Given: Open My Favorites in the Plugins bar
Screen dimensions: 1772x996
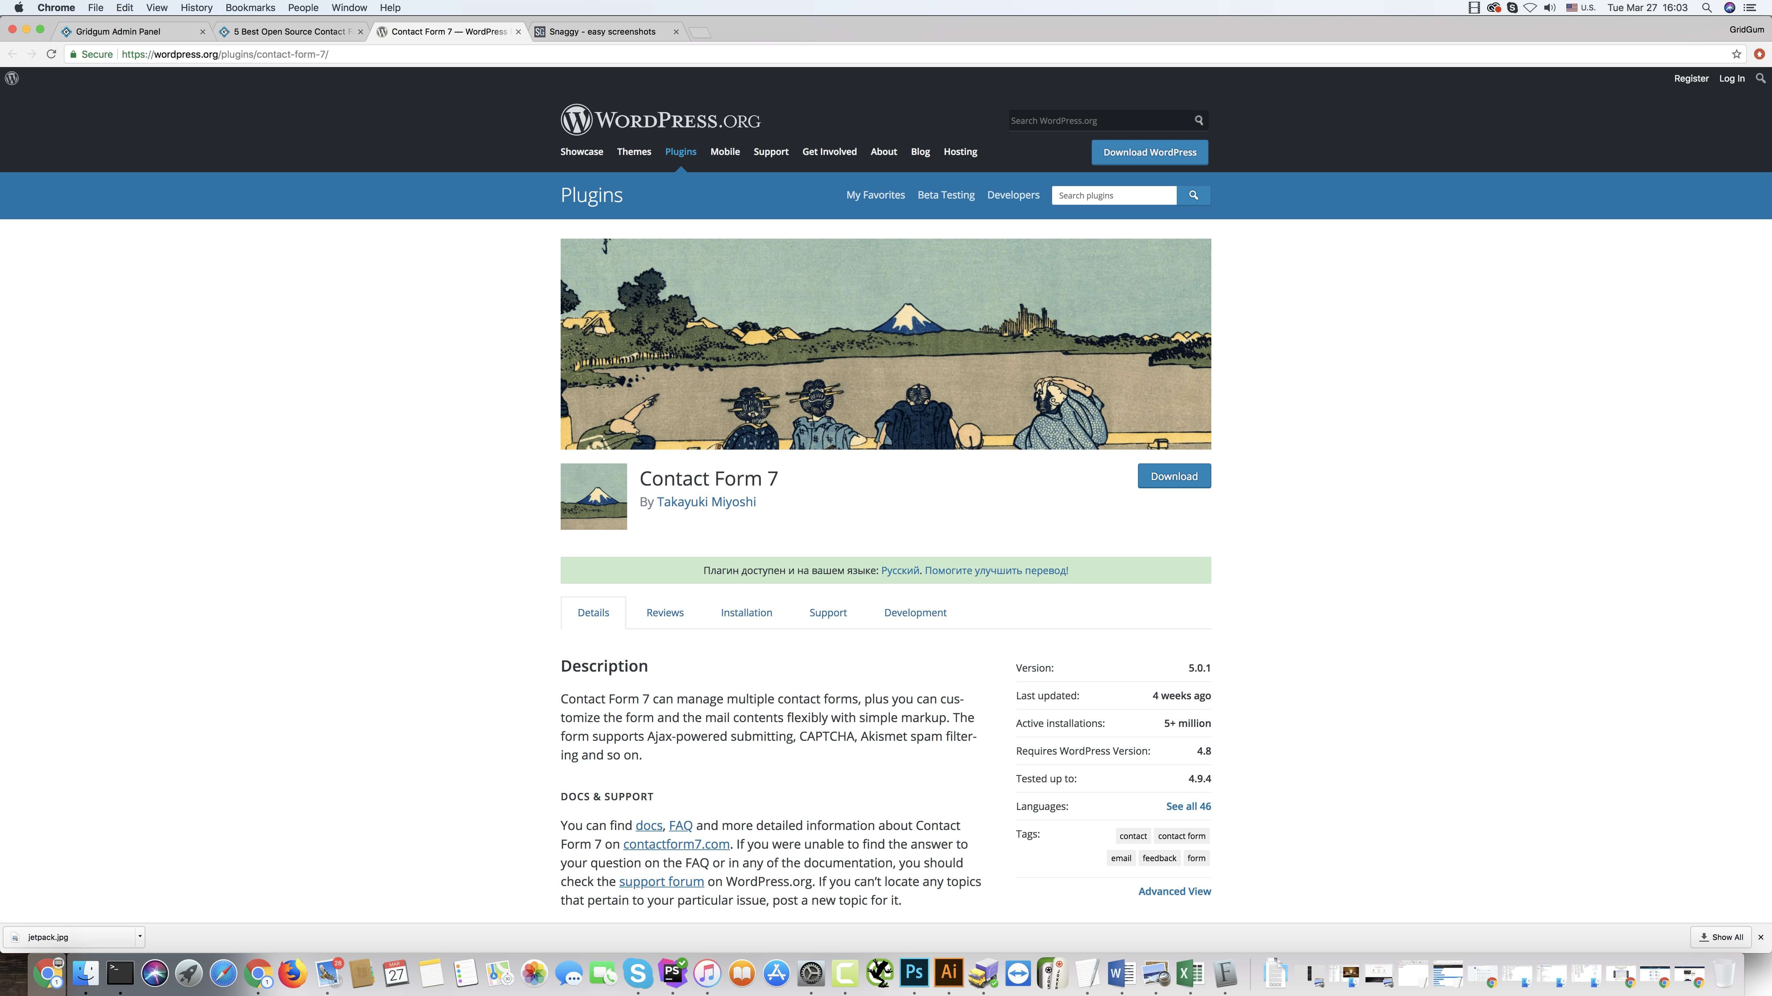Looking at the screenshot, I should pos(875,195).
